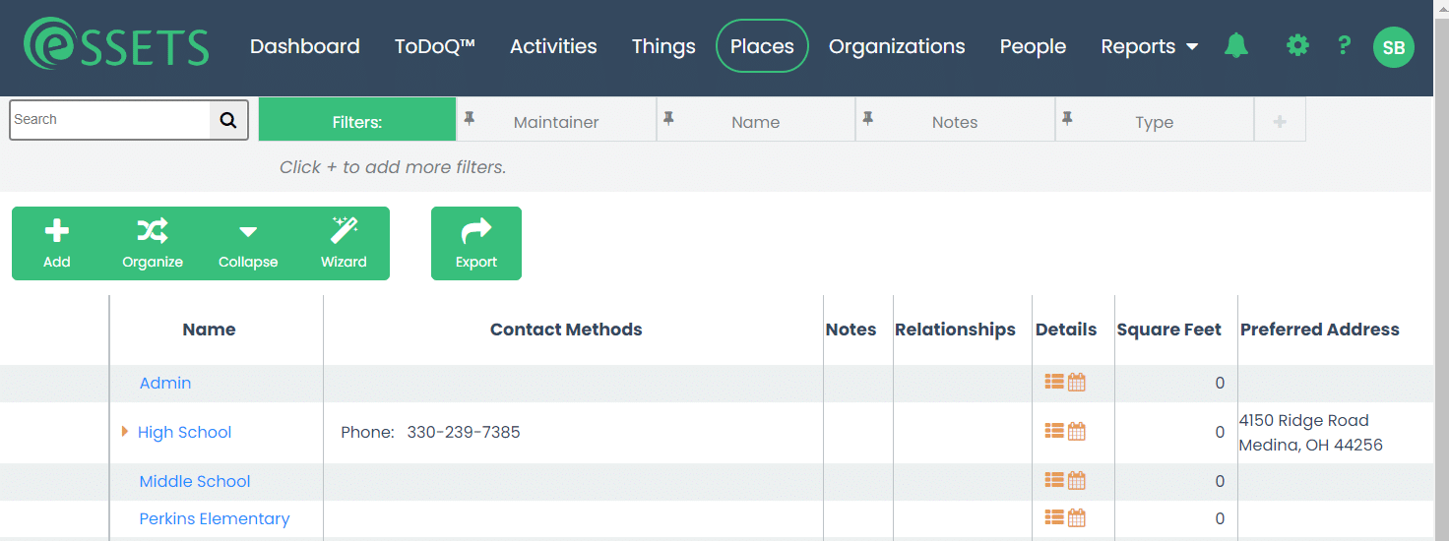Click into the Search text field
Viewport: 1449px width, 541px height.
coord(109,120)
